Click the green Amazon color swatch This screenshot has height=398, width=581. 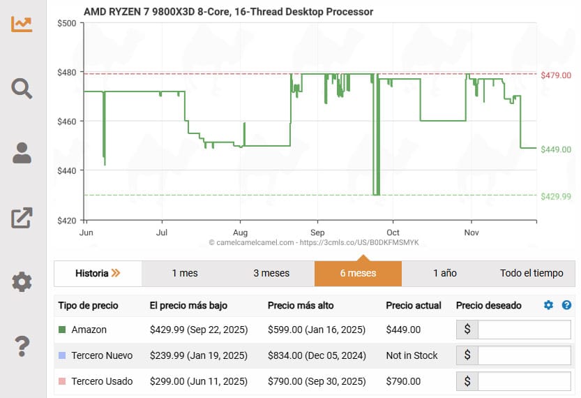coord(62,330)
